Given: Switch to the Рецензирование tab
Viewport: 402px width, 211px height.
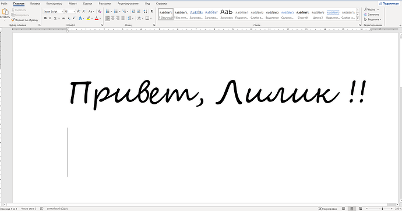Looking at the screenshot, I should 128,3.
